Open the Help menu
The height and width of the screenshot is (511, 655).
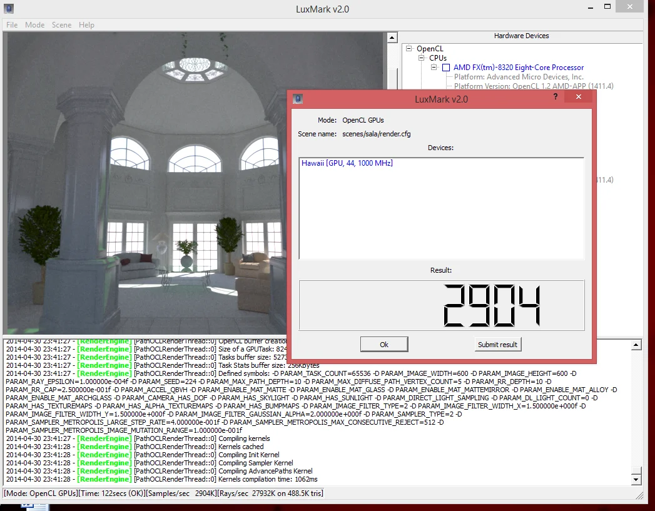pyautogui.click(x=86, y=25)
